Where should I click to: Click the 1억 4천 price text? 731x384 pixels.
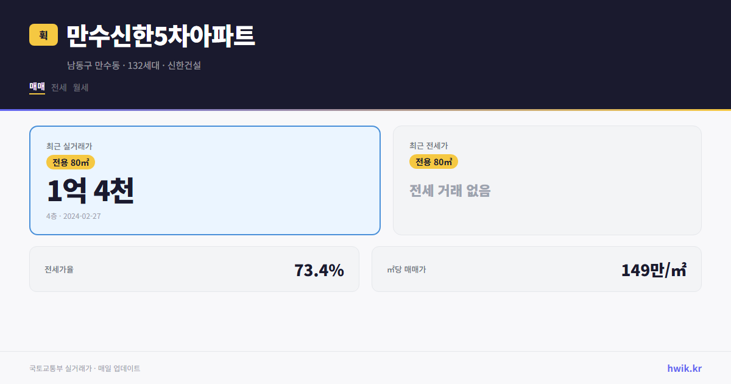click(90, 191)
